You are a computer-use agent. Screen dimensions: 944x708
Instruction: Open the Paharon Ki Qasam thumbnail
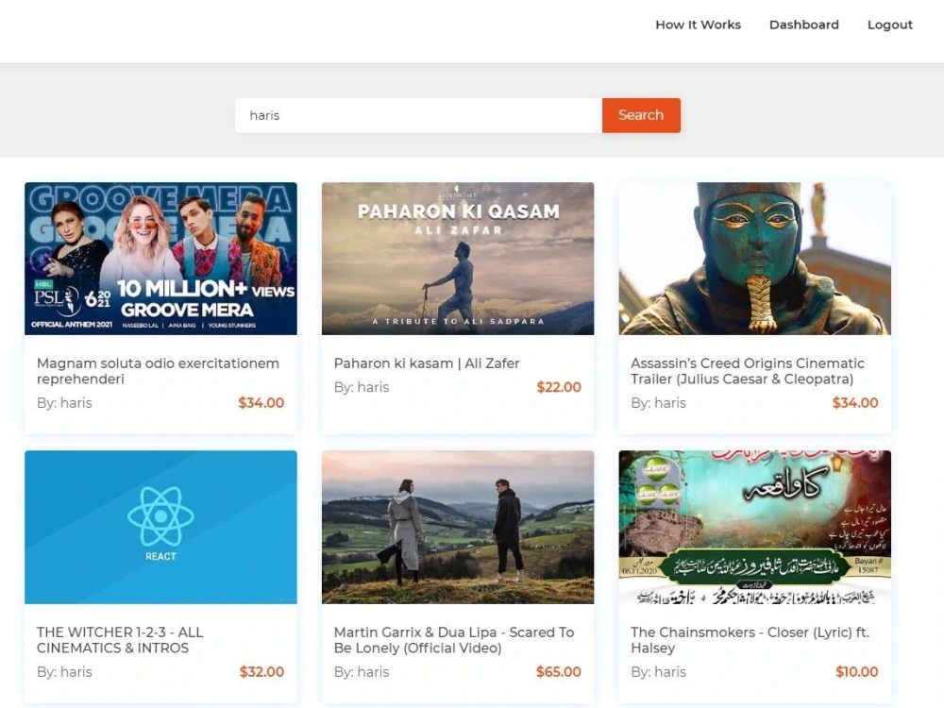[458, 259]
